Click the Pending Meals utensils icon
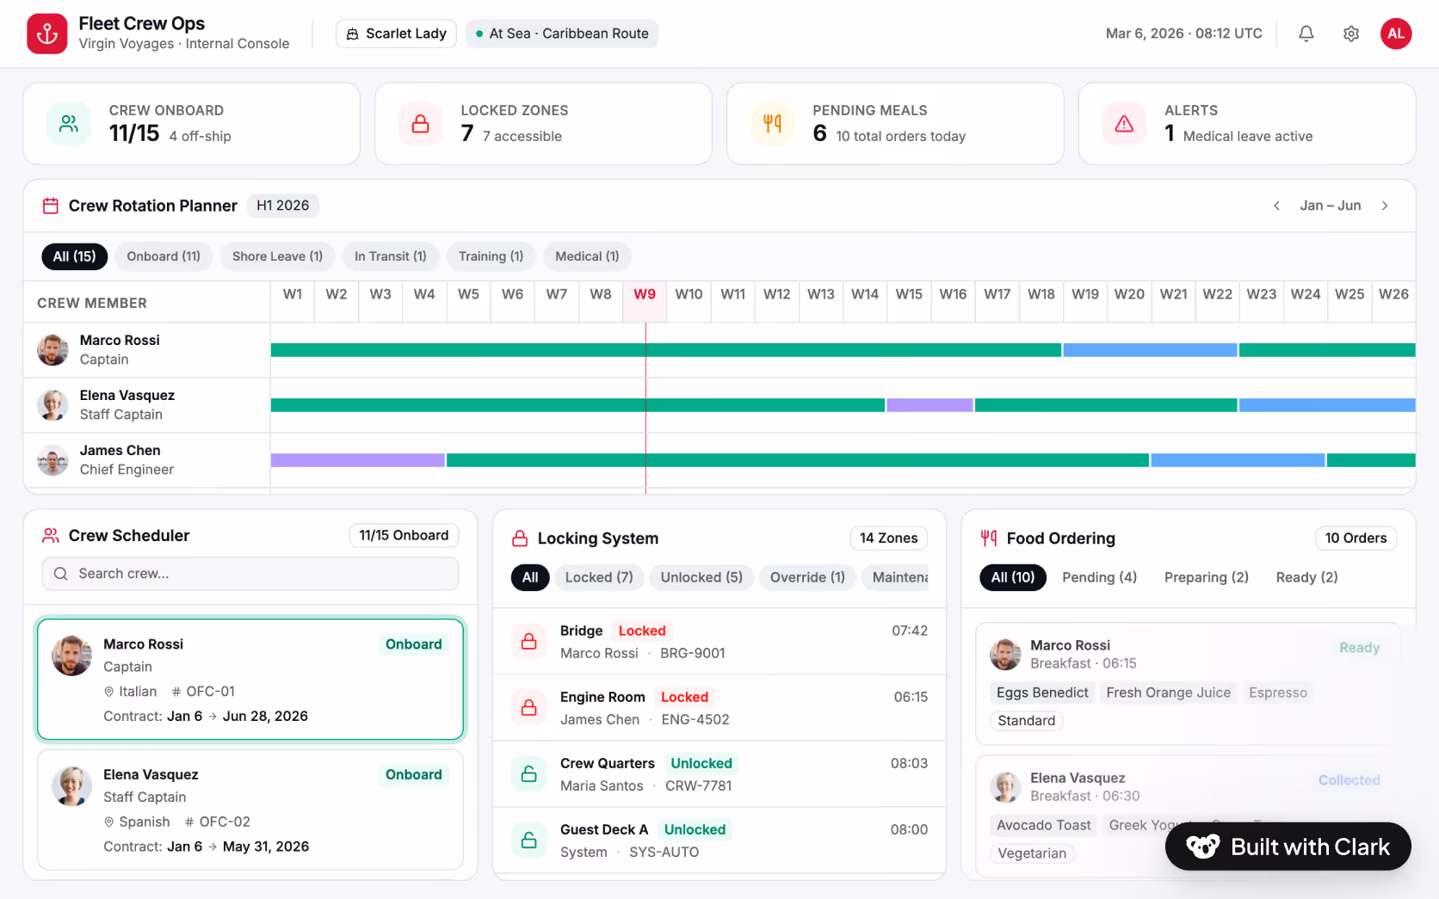The image size is (1439, 899). pyautogui.click(x=772, y=123)
